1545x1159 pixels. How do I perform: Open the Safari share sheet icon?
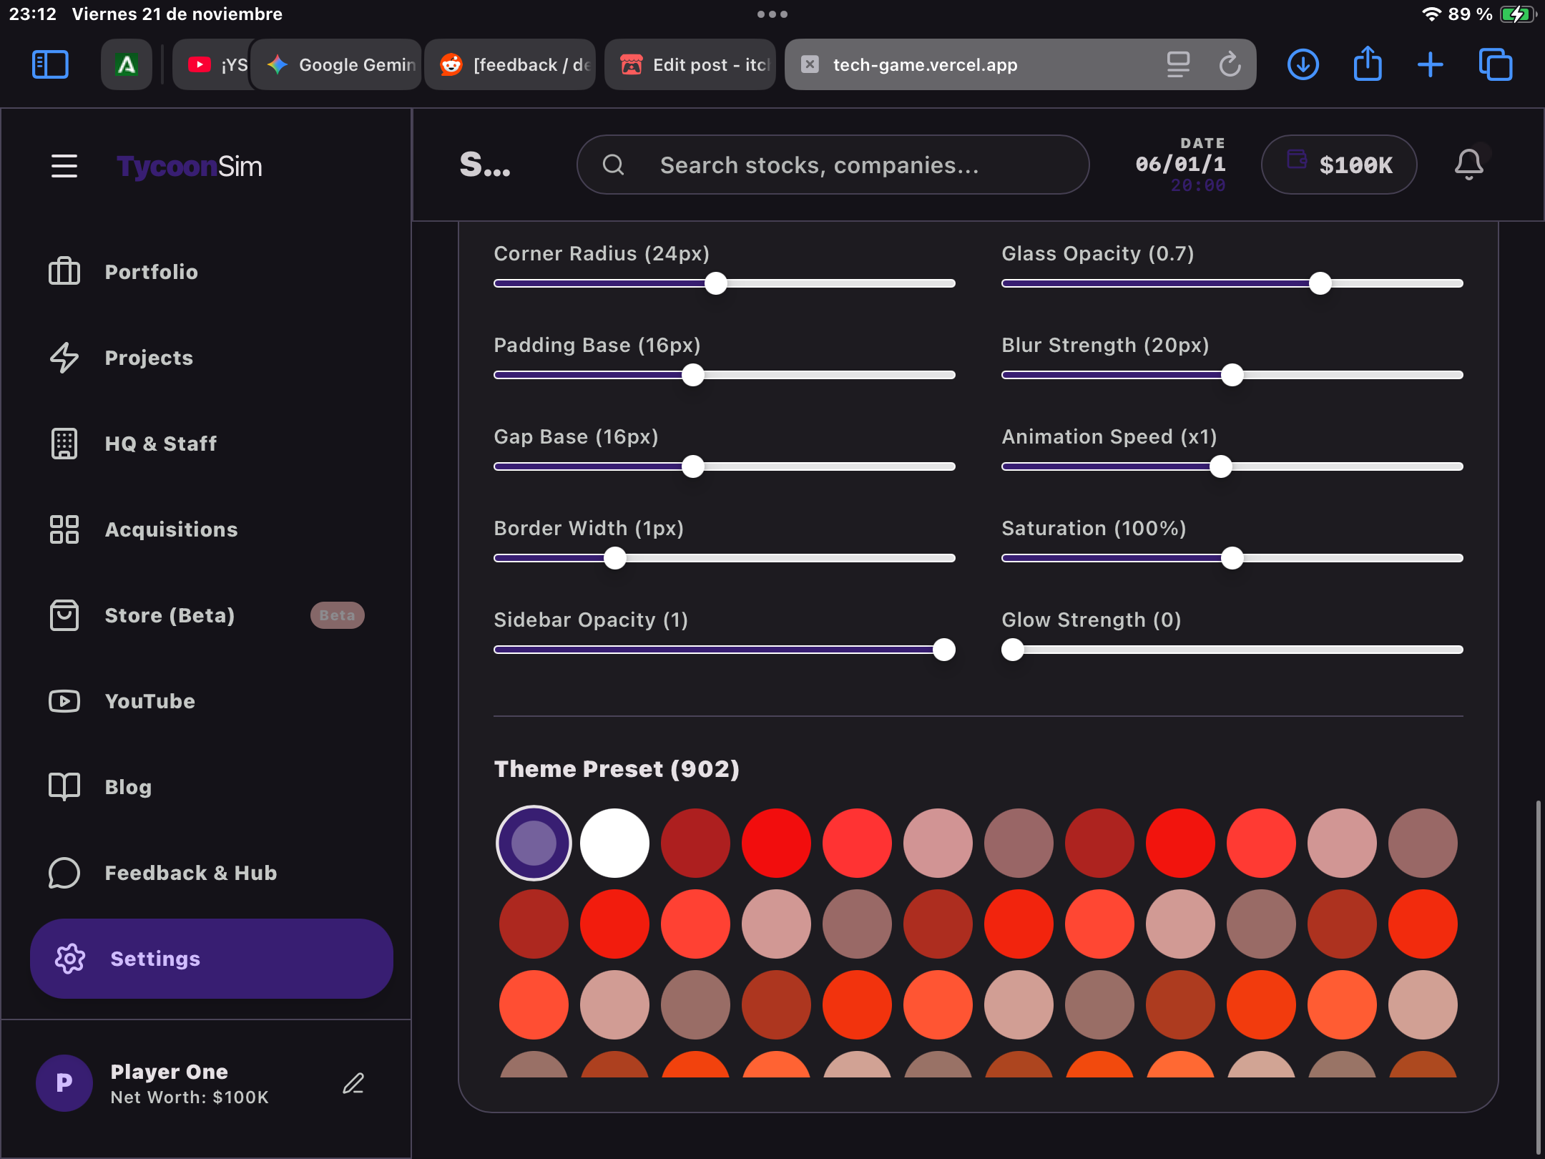(1367, 64)
